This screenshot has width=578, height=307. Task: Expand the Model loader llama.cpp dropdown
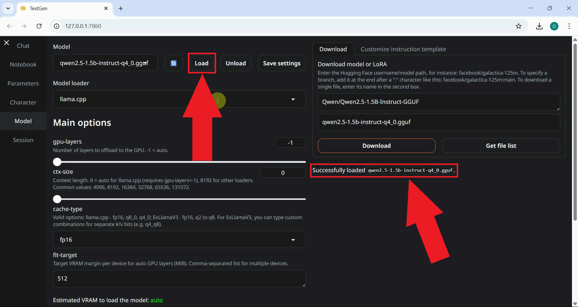(293, 99)
